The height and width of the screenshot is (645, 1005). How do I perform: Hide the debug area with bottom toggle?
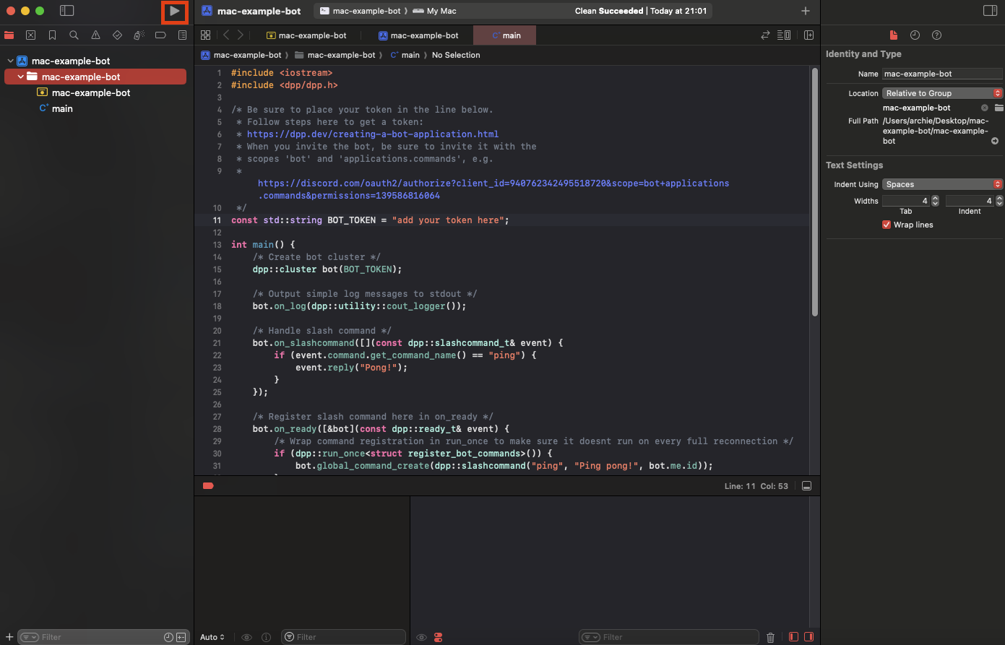point(806,486)
